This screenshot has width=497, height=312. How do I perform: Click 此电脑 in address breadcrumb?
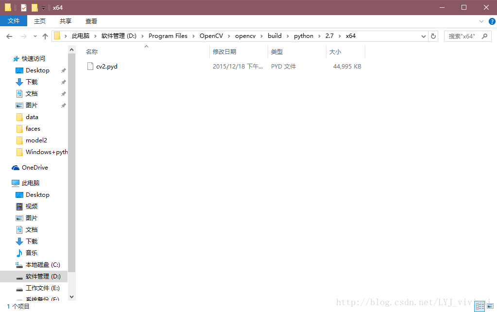click(x=81, y=36)
